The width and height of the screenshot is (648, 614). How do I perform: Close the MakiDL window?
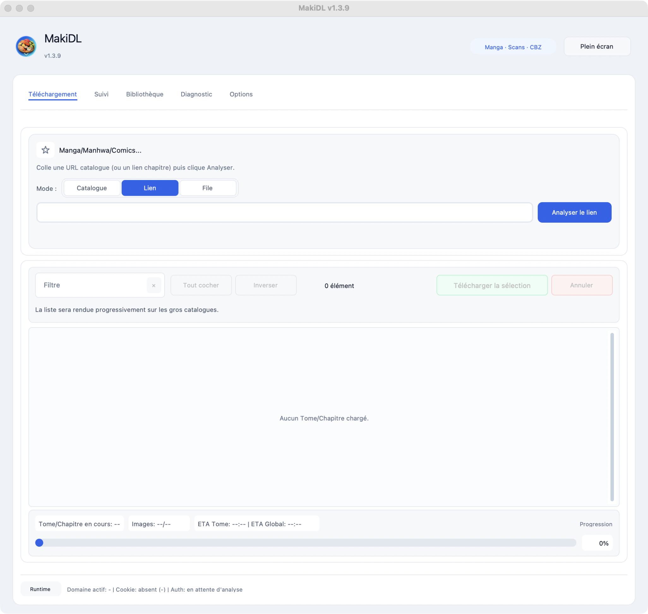tap(8, 8)
